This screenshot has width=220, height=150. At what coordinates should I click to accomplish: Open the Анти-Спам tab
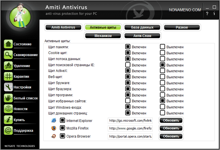(x=142, y=36)
